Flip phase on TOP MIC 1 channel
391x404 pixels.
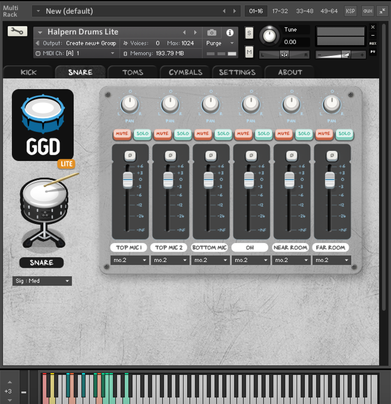tap(130, 155)
